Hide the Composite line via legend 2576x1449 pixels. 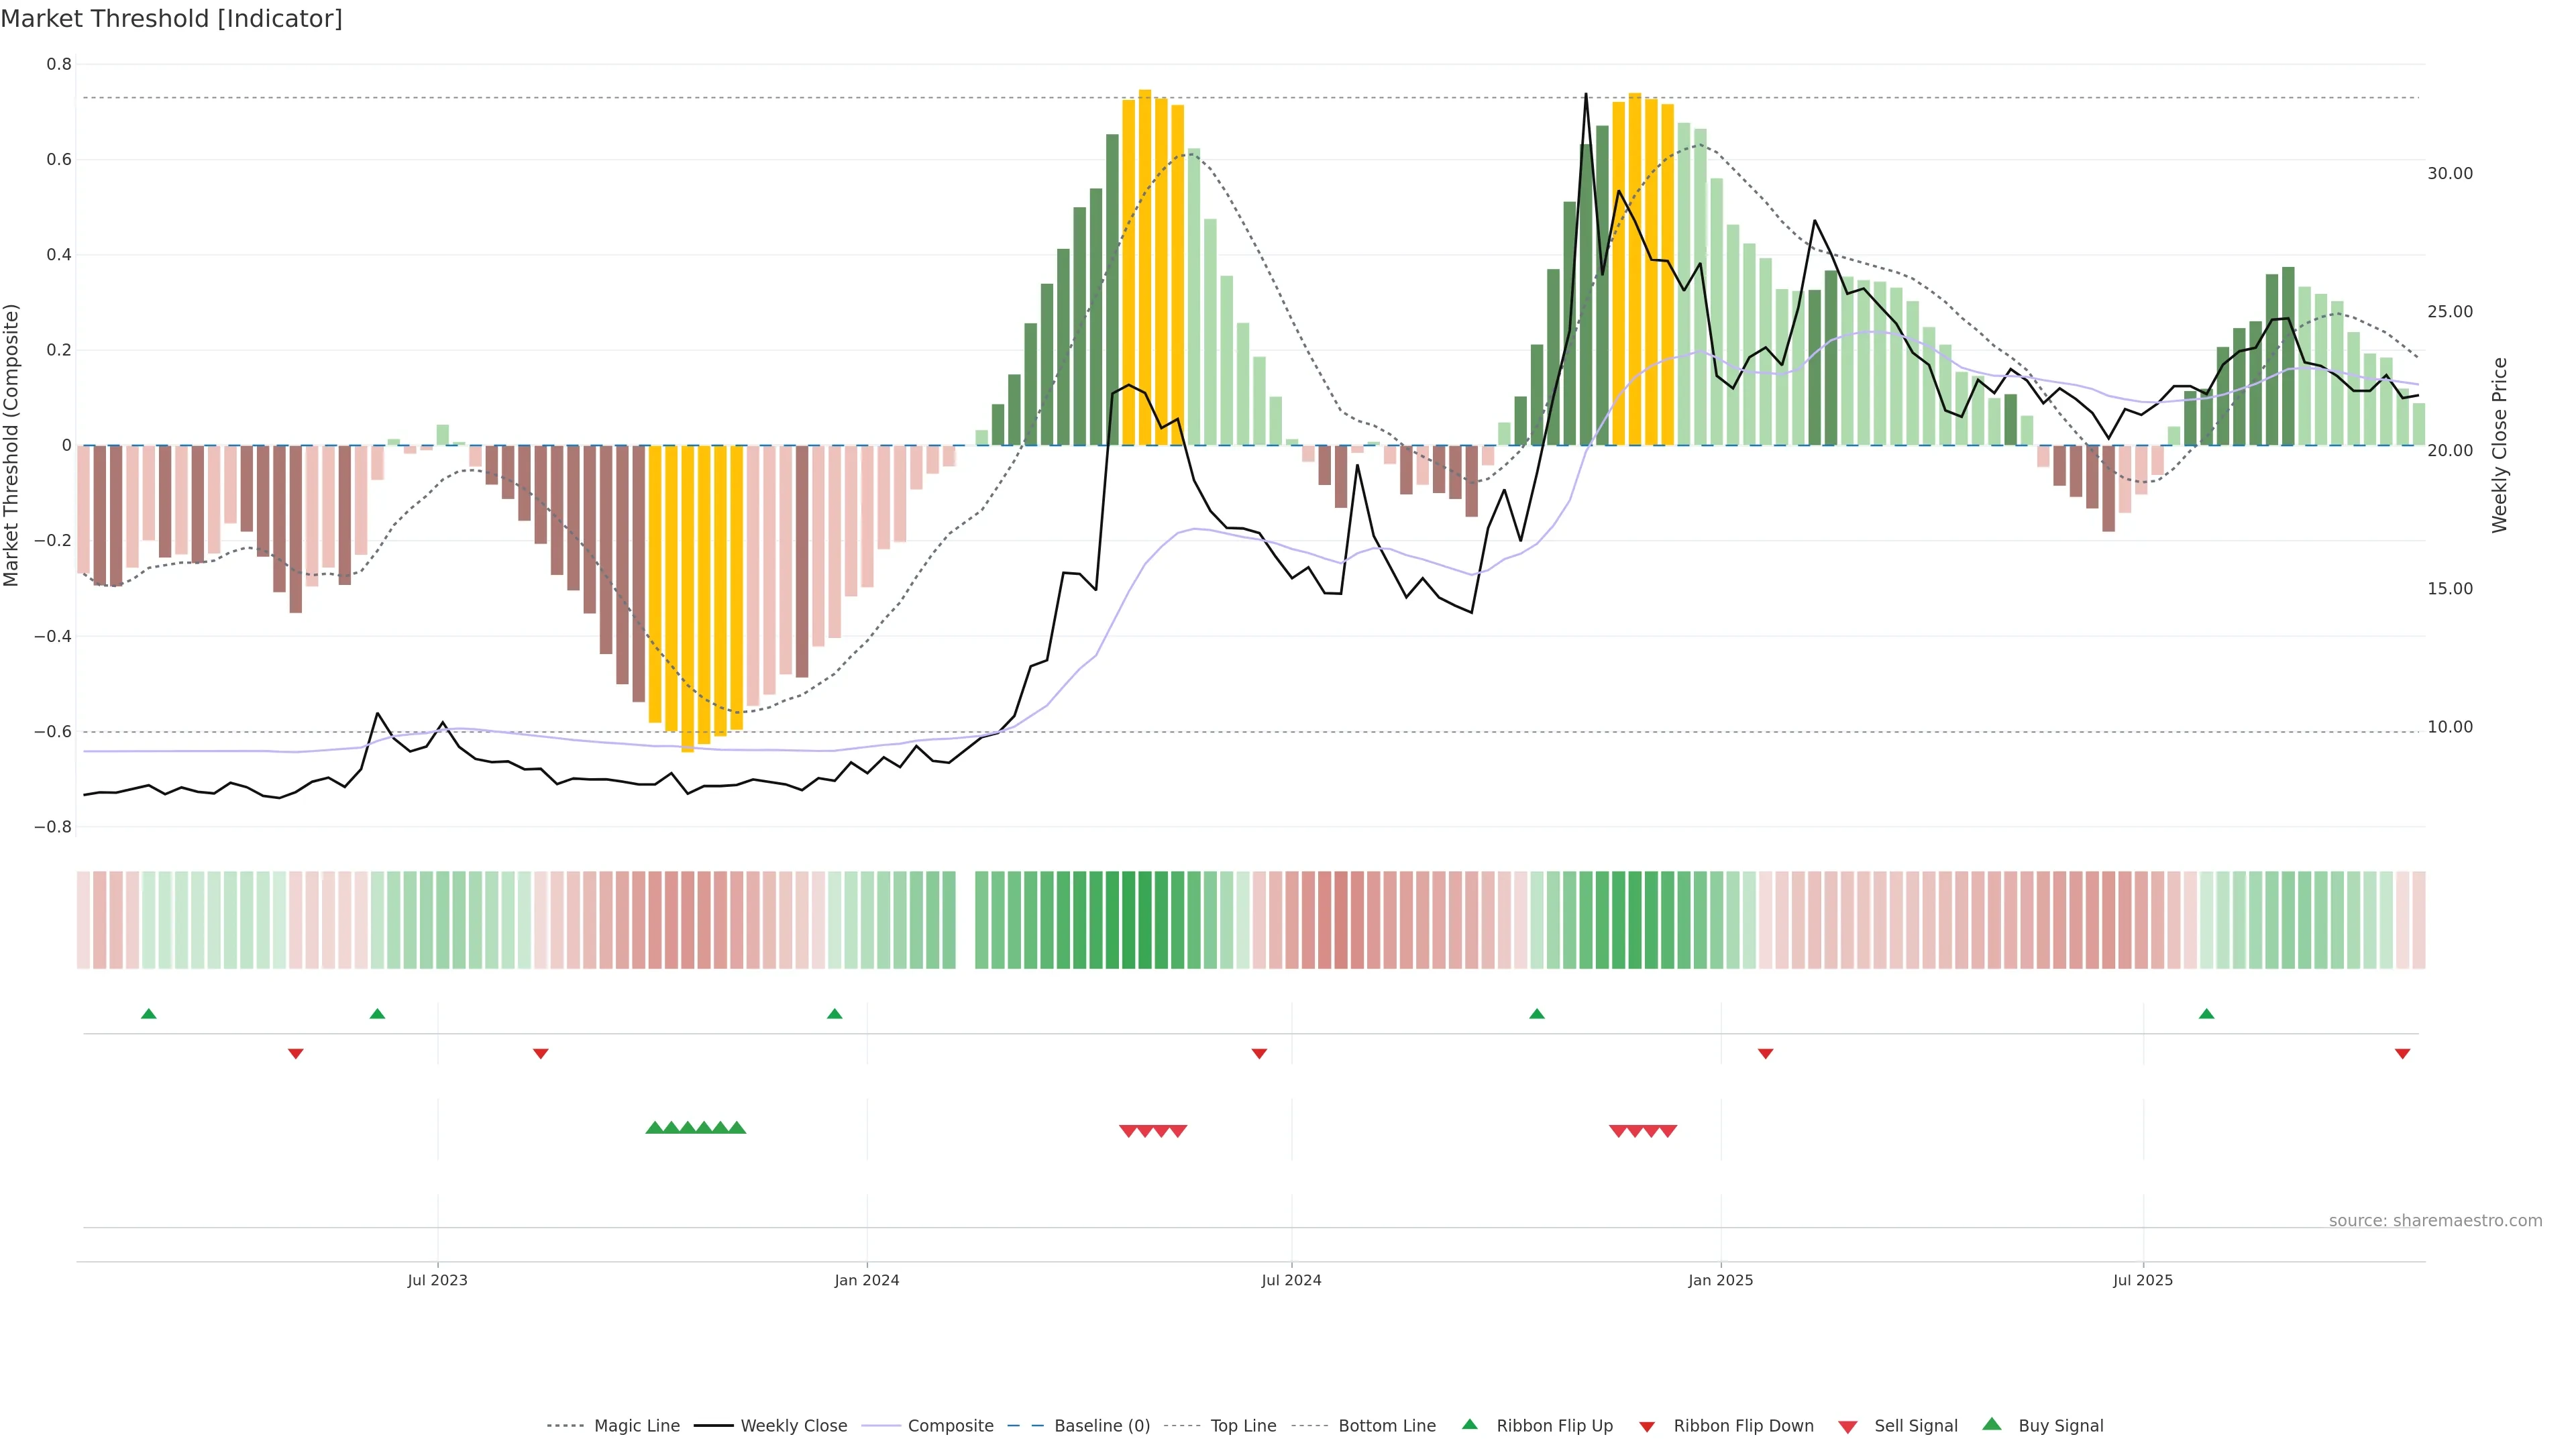coord(950,1426)
